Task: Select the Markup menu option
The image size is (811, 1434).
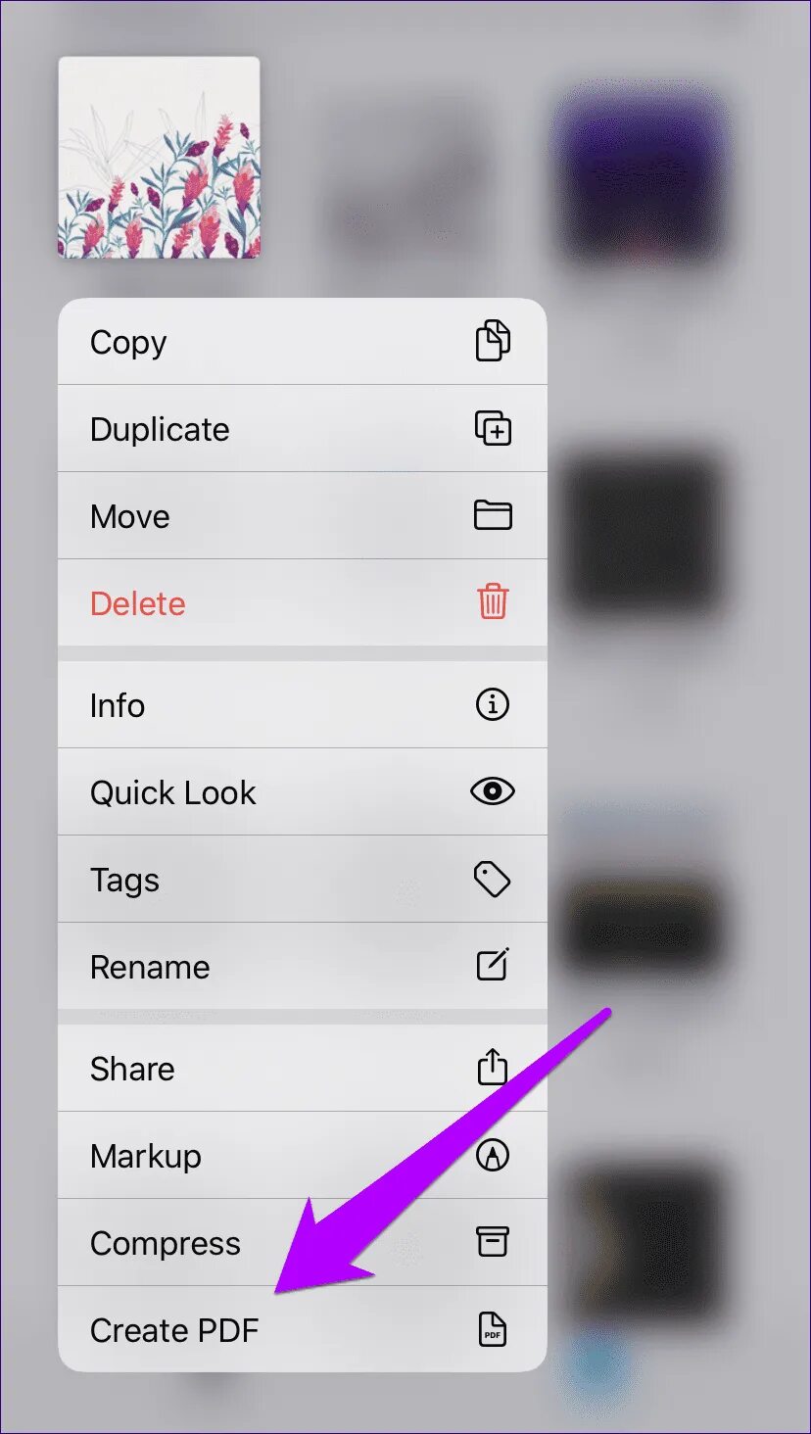Action: (303, 1156)
